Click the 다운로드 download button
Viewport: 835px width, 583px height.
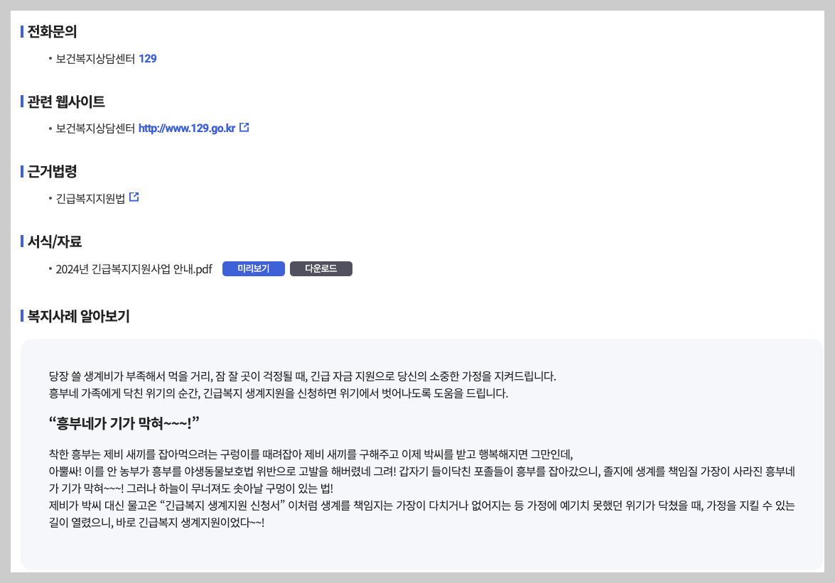321,268
